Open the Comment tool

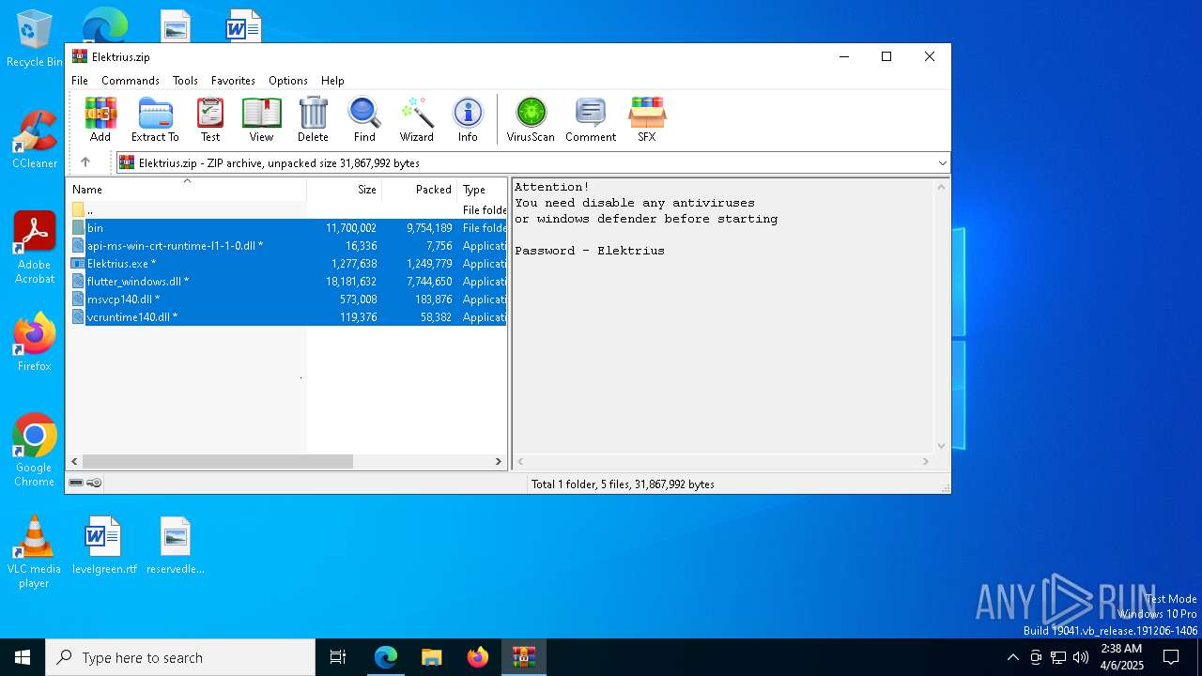[591, 119]
